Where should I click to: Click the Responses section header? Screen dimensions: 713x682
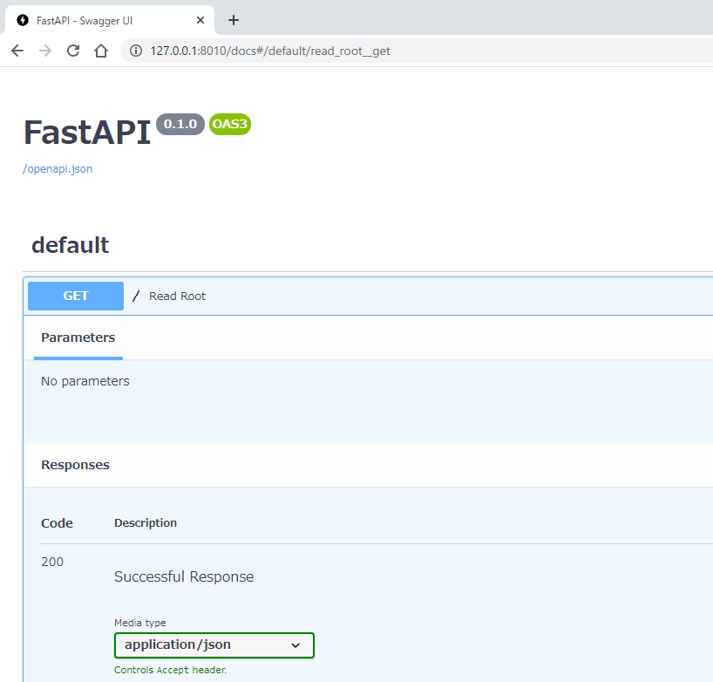click(76, 465)
